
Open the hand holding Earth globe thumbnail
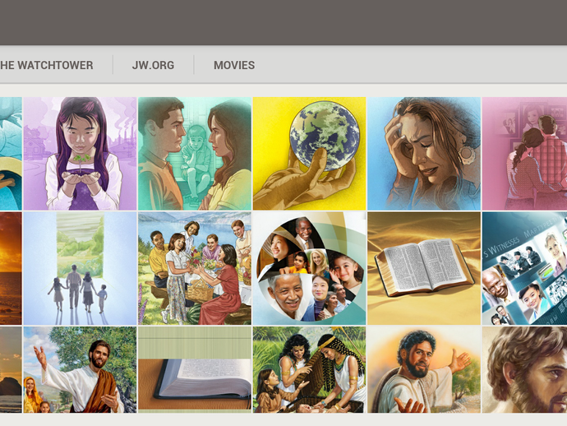(309, 154)
